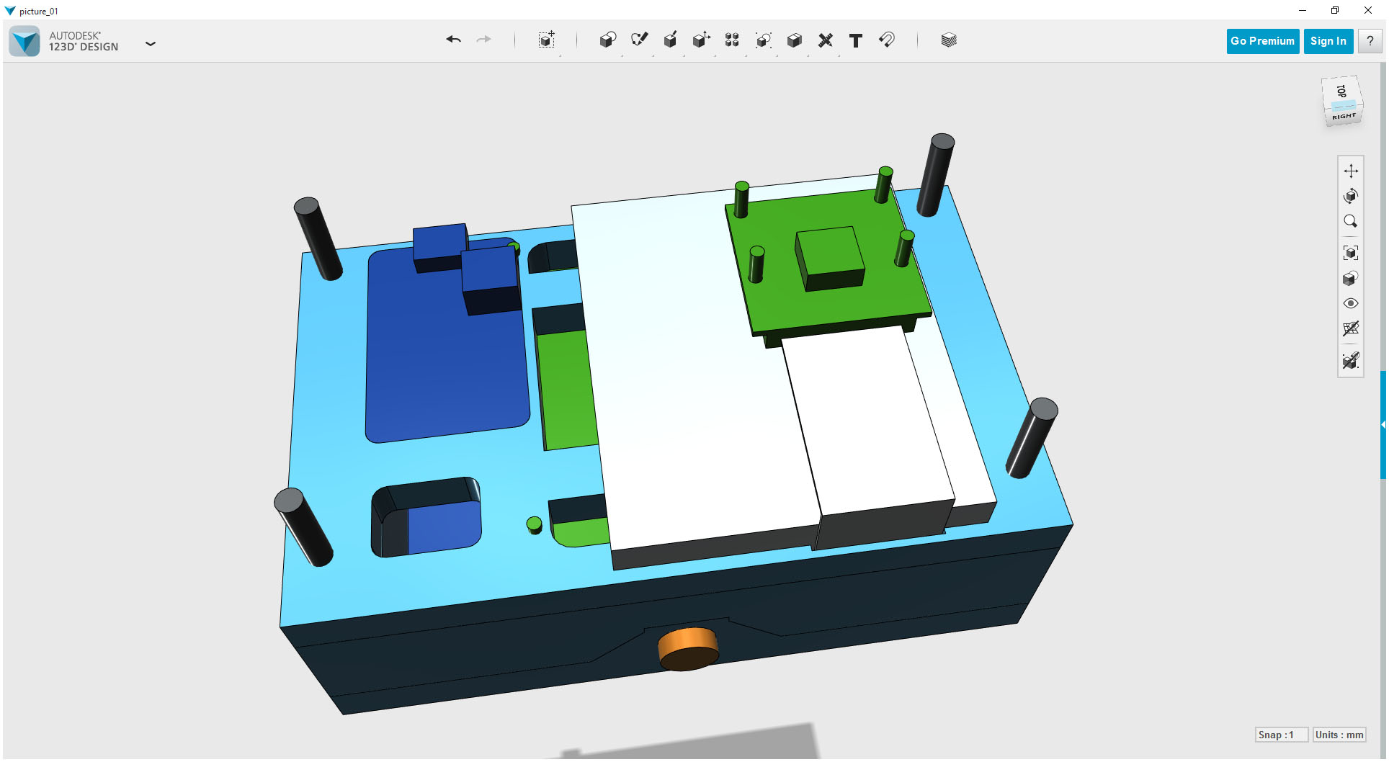Expand the Pattern tool dropdown arrow
Image resolution: width=1389 pixels, height=762 pixels.
[746, 57]
